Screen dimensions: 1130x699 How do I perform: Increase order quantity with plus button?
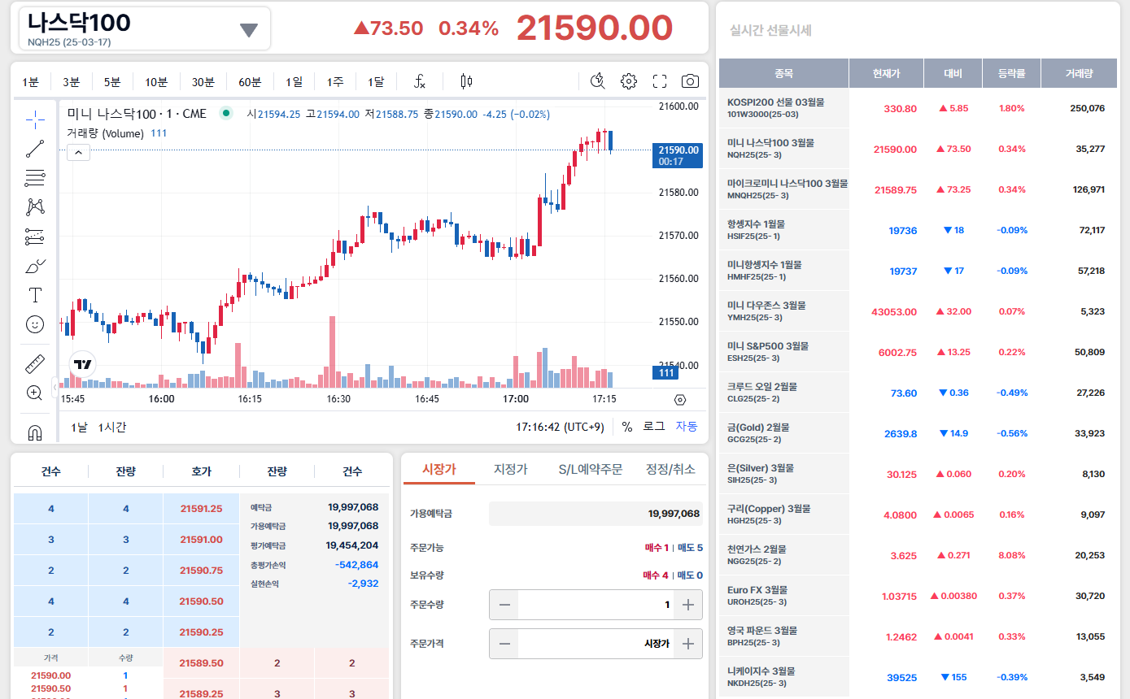[x=687, y=605]
